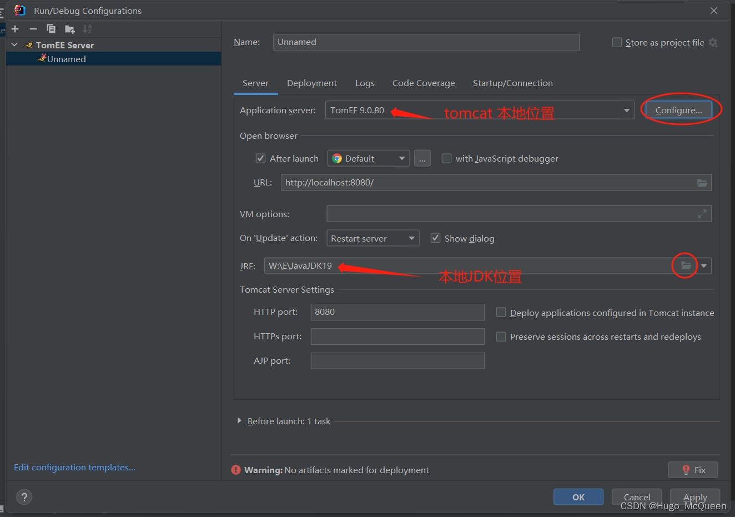Open the Default browser dropdown
This screenshot has height=517, width=735.
tap(369, 158)
